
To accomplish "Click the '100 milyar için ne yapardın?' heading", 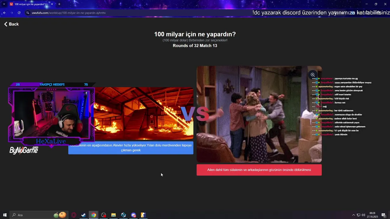I will tap(195, 34).
